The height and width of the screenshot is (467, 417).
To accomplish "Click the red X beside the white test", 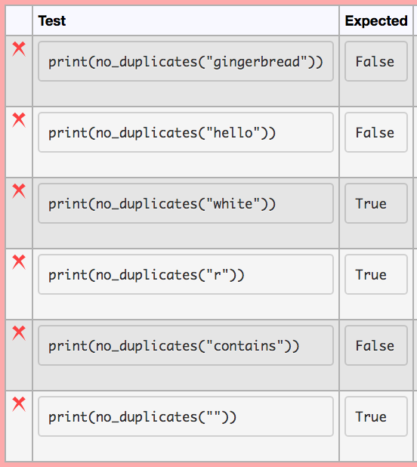I will tap(19, 191).
